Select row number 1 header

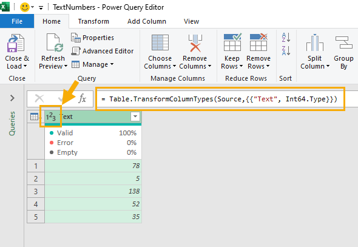[x=36, y=166]
